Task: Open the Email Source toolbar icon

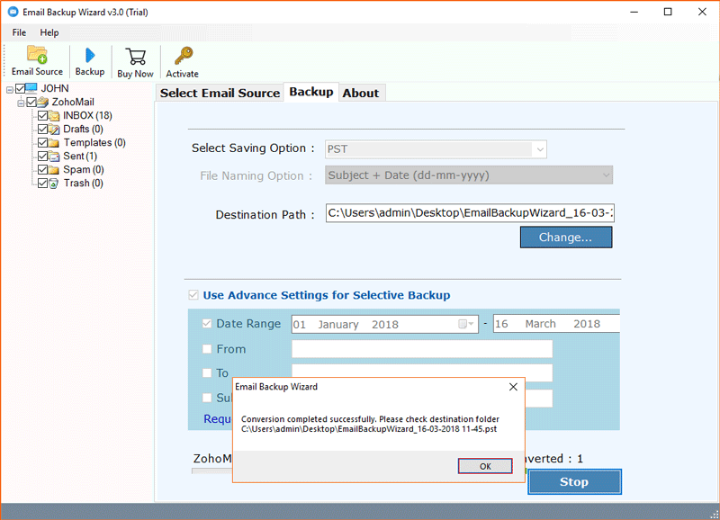Action: tap(37, 54)
